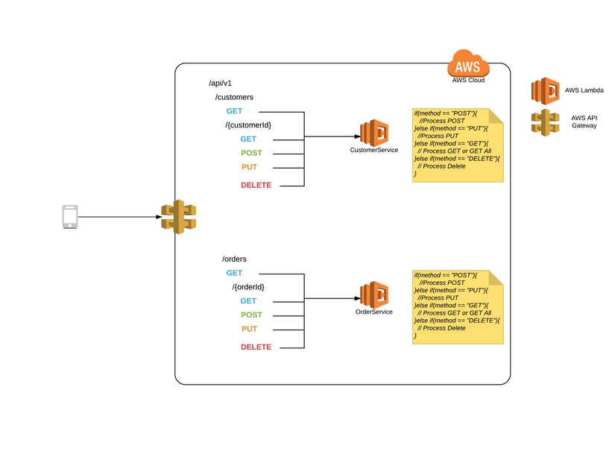Screen dimensions: 615x475
Task: Select the /api/v1 path label
Action: tap(220, 84)
